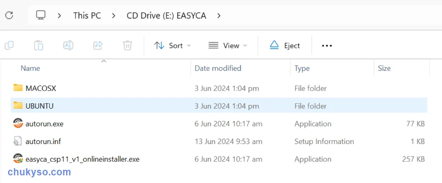Click the sort direction arrow above Name

[x=104, y=61]
